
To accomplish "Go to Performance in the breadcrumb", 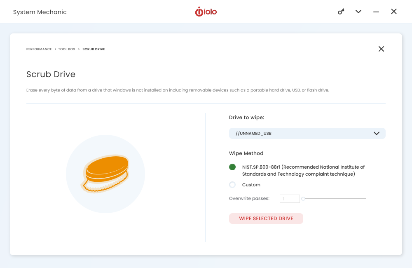I will pos(39,49).
